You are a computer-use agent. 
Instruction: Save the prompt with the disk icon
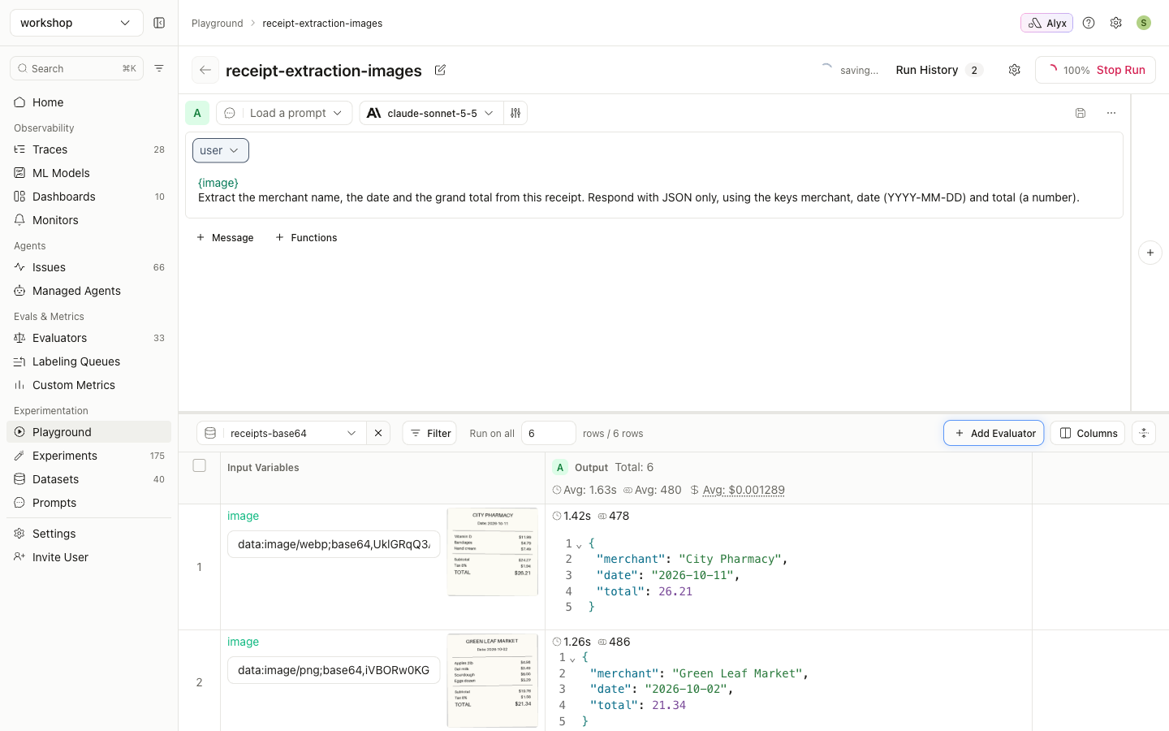pyautogui.click(x=1081, y=113)
